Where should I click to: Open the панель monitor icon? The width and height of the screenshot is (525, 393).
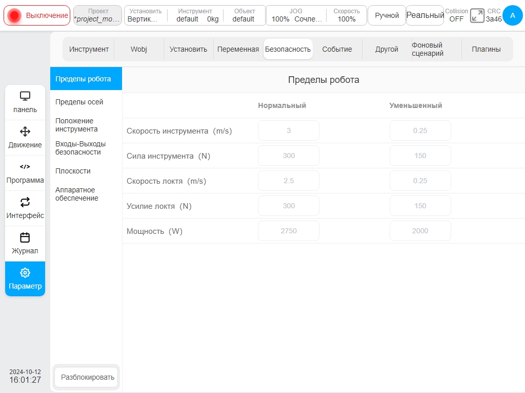[x=25, y=96]
